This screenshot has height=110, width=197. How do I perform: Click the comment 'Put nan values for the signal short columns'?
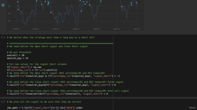37,64
